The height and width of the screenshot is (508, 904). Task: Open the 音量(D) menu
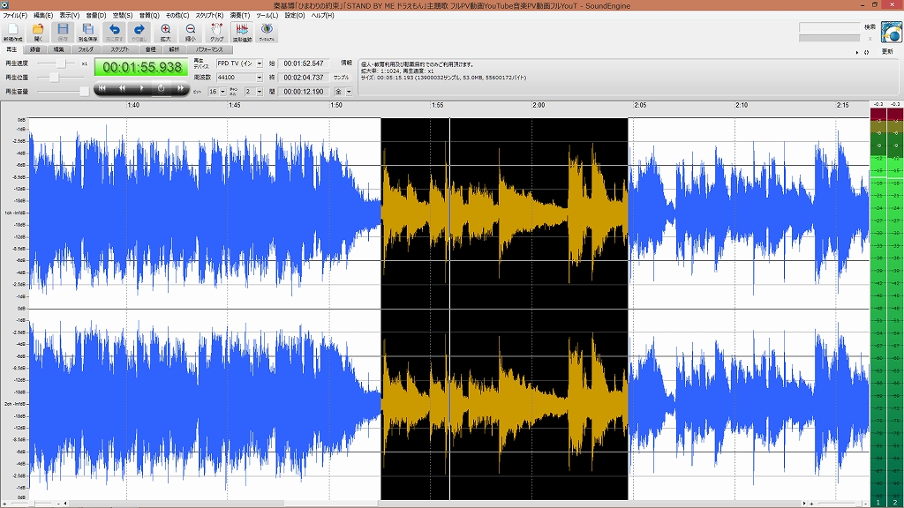pyautogui.click(x=95, y=16)
